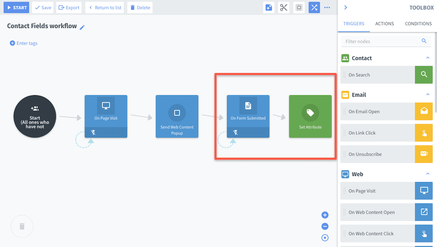The width and height of the screenshot is (437, 247).
Task: Edit the workflow name with the pencil icon
Action: [82, 27]
